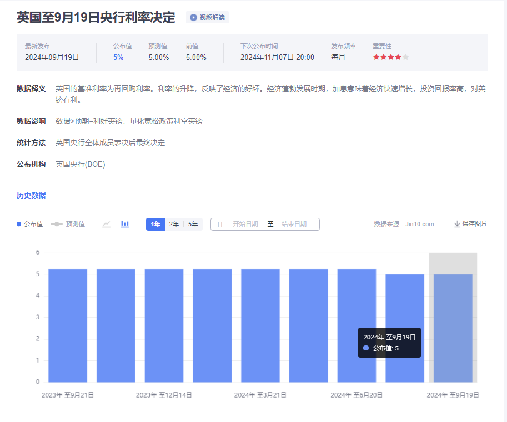Select the 5年 time range
Image resolution: width=507 pixels, height=422 pixels.
point(193,224)
